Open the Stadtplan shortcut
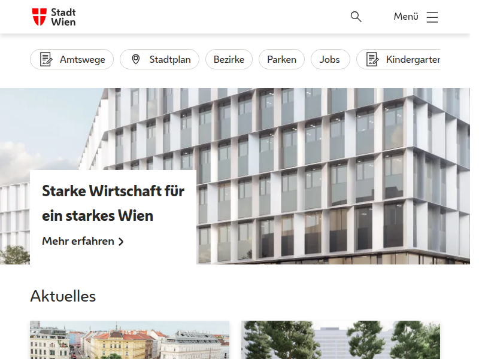Image resolution: width=479 pixels, height=359 pixels. tap(159, 59)
